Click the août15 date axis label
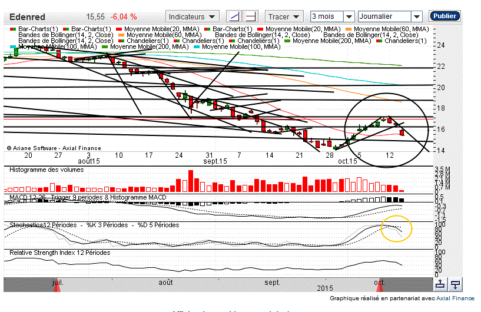Viewport: 481px width, 312px height. pos(89,161)
